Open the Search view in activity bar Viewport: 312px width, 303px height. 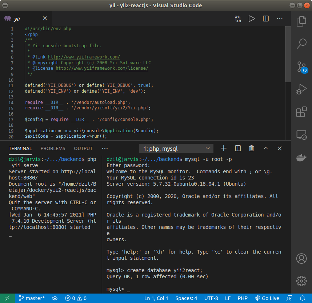(301, 44)
